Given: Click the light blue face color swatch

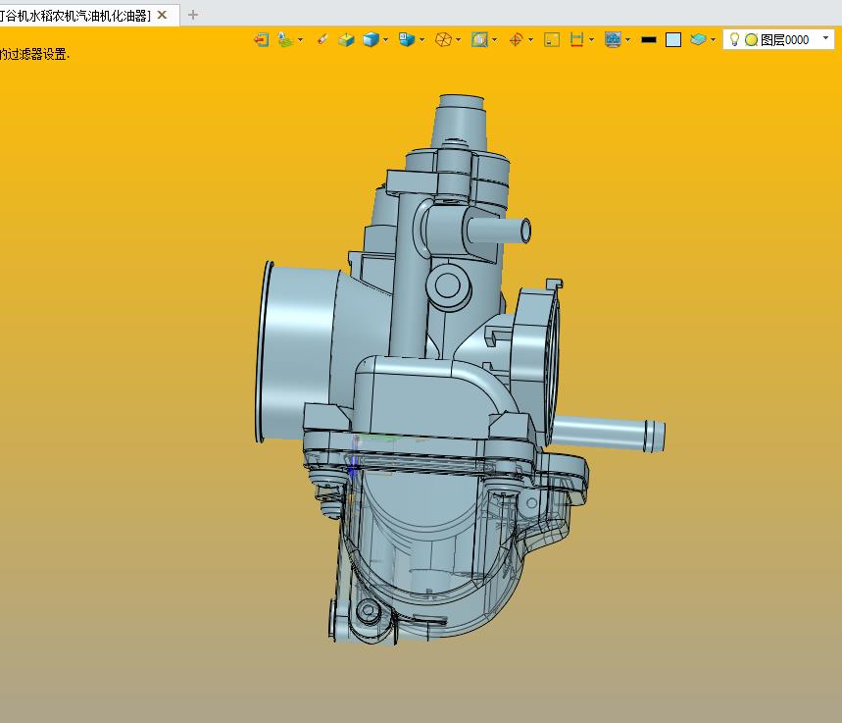Looking at the screenshot, I should 673,40.
